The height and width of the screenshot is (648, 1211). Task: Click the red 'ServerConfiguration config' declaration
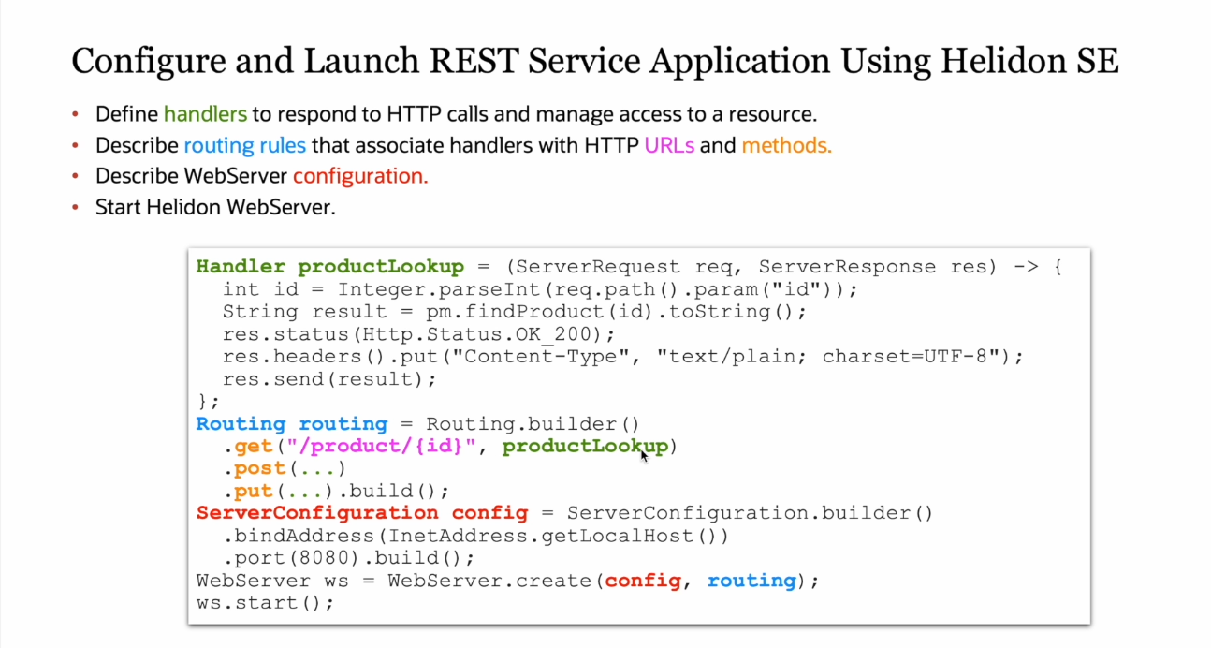coord(362,513)
